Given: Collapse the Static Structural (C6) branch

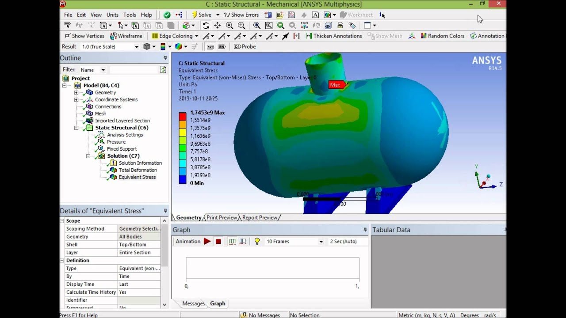Looking at the screenshot, I should (x=76, y=128).
